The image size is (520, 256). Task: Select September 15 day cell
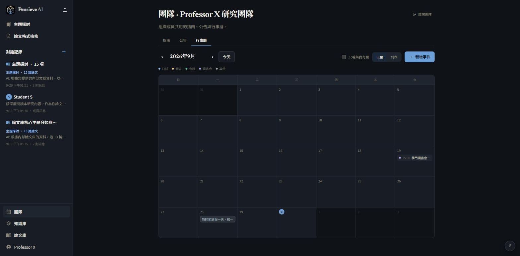pyautogui.click(x=257, y=161)
